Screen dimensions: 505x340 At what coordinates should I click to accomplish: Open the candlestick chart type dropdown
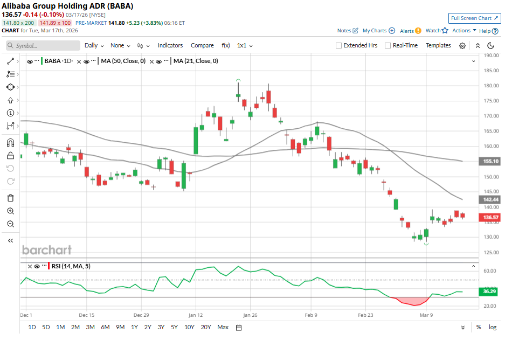pyautogui.click(x=143, y=46)
